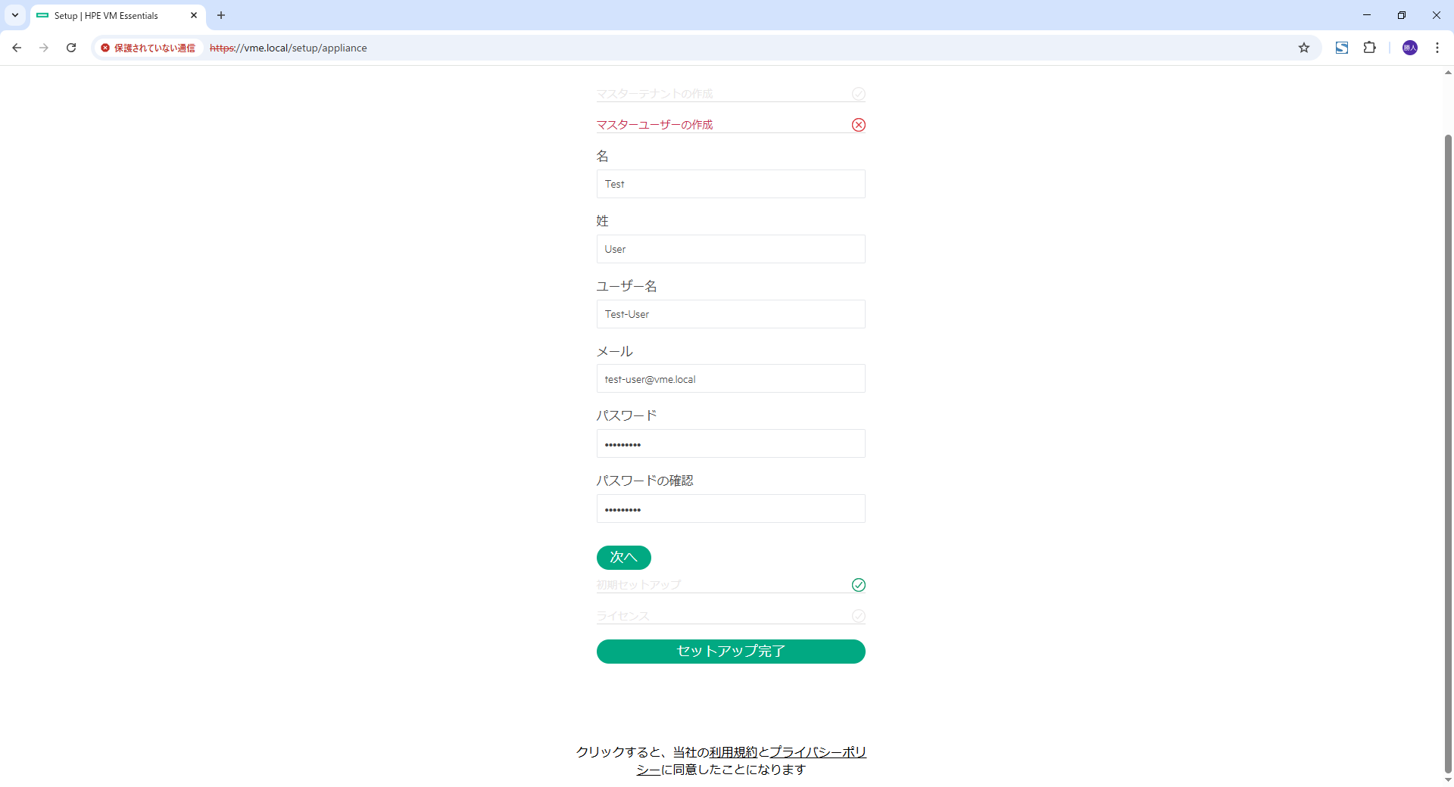Open Chrome three-dot menu
This screenshot has height=787, width=1454.
pos(1437,48)
